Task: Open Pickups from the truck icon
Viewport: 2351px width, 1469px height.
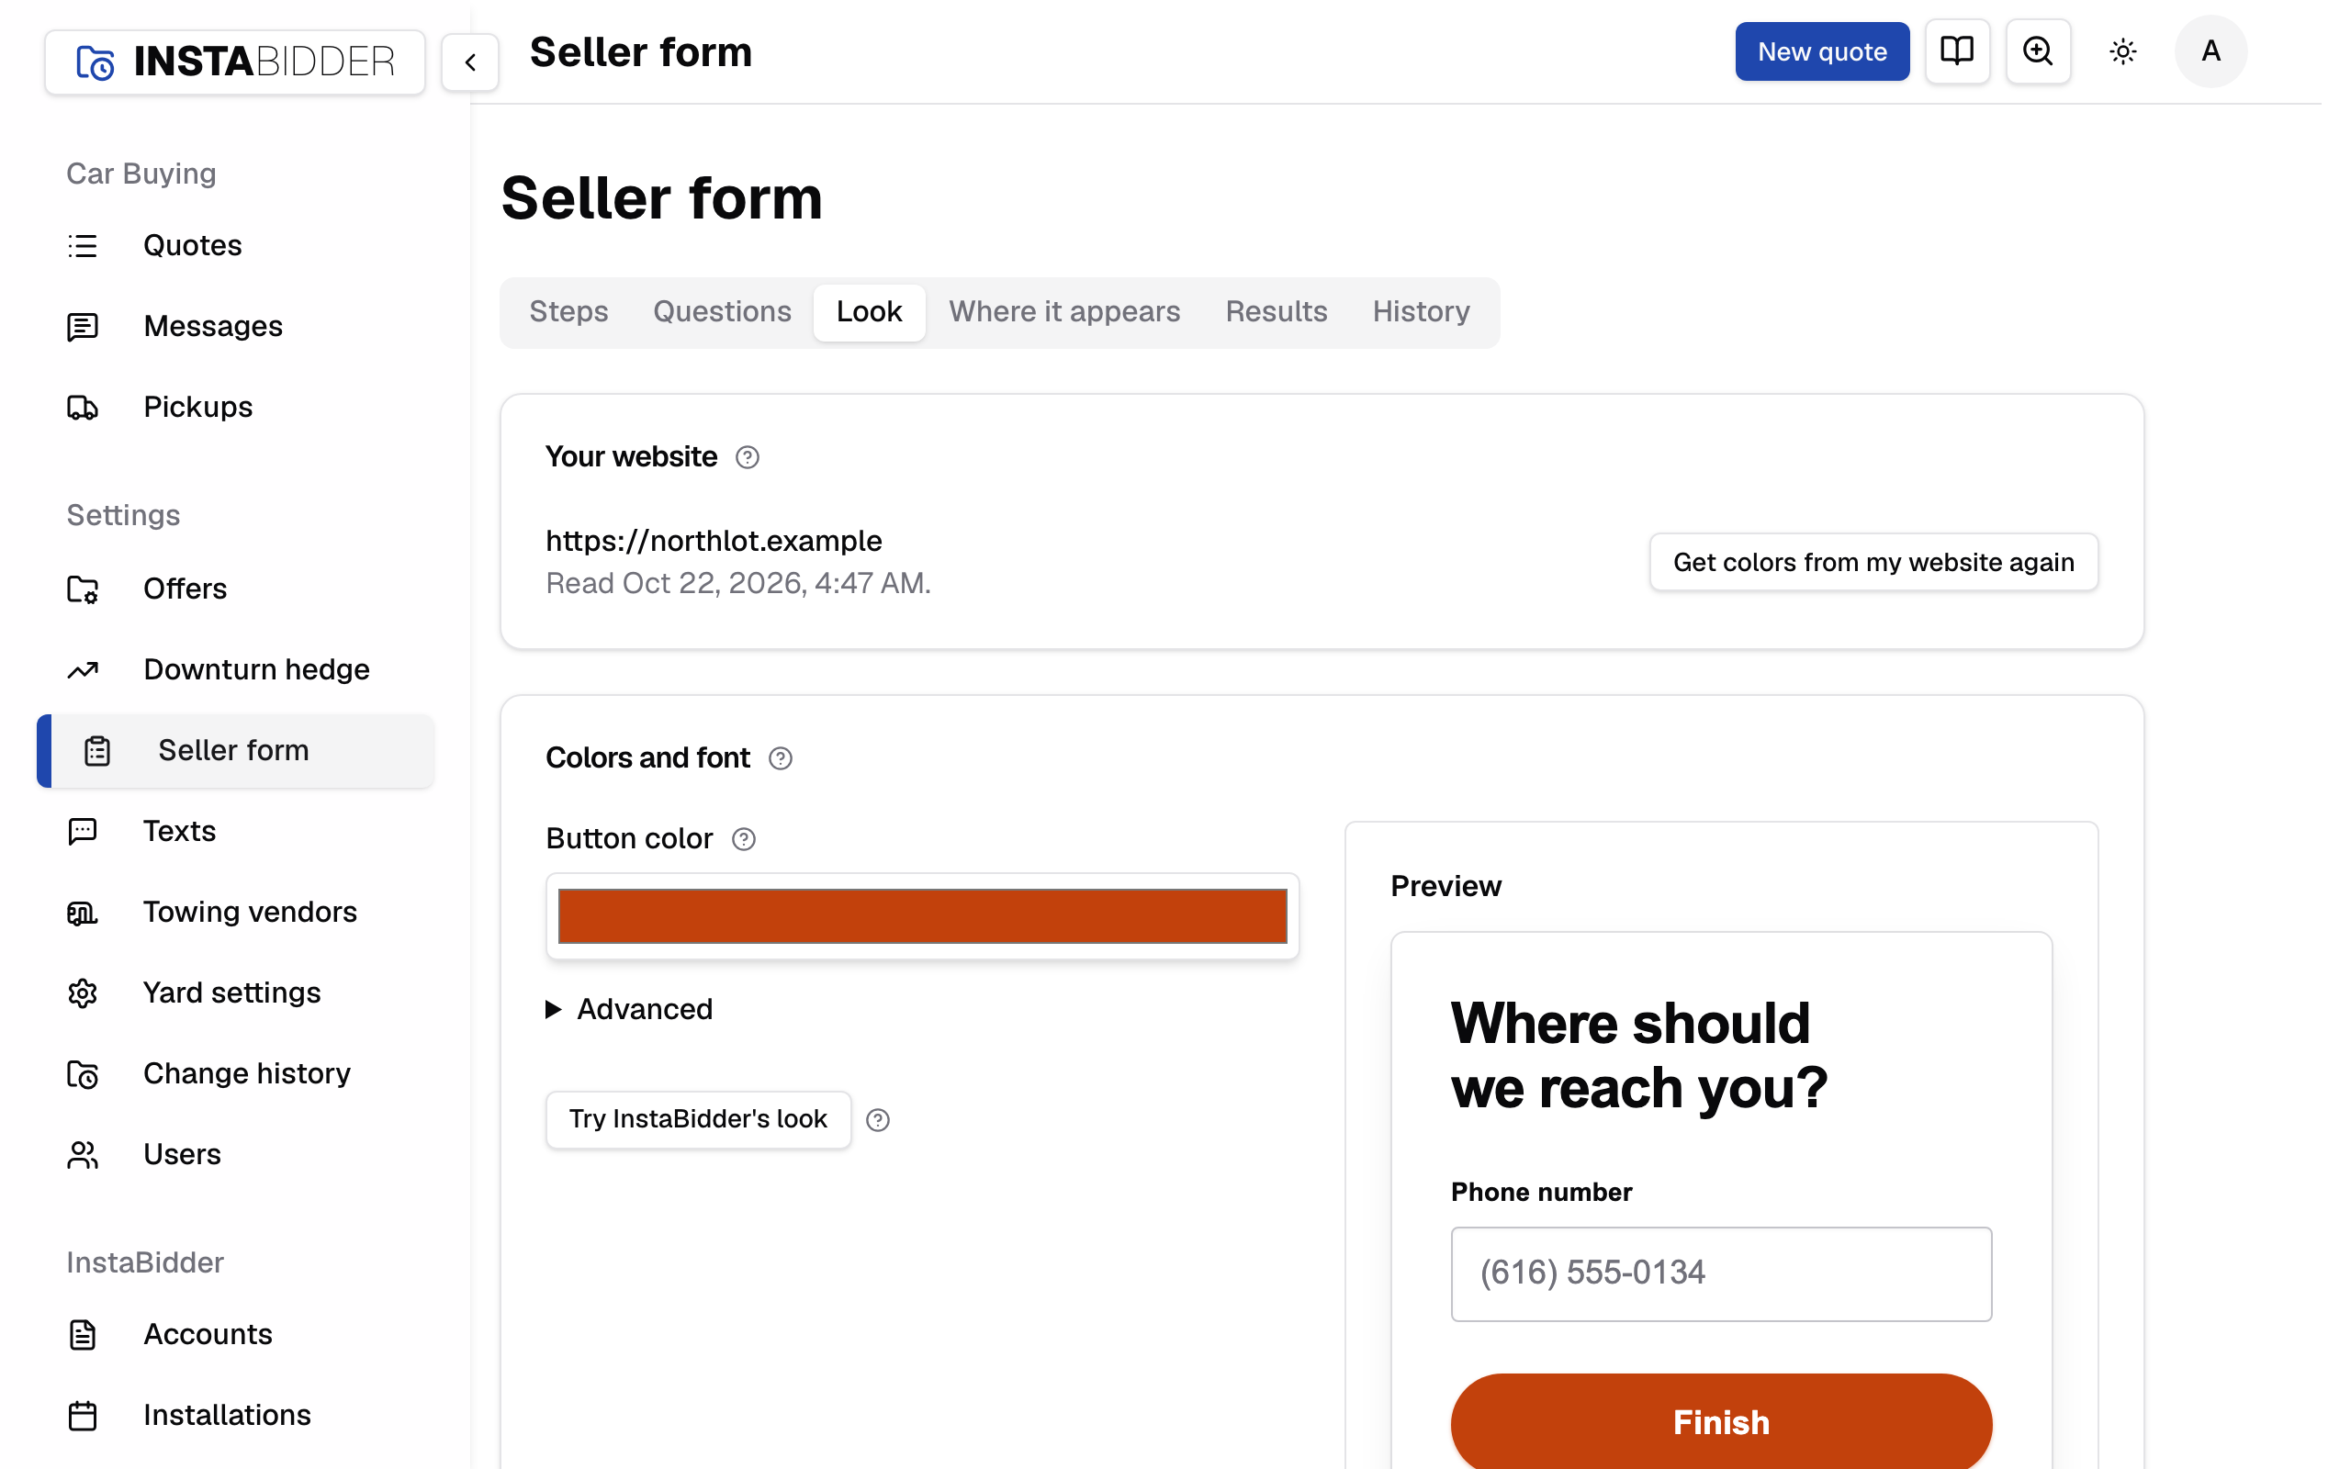Action: pyautogui.click(x=83, y=407)
